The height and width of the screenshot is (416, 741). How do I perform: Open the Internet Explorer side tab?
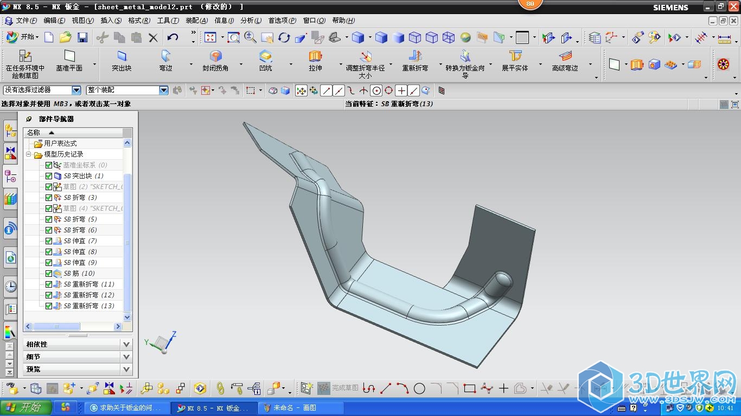(10, 258)
